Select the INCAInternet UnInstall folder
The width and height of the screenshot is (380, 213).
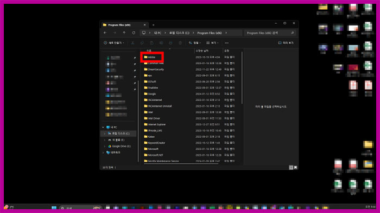tap(160, 106)
